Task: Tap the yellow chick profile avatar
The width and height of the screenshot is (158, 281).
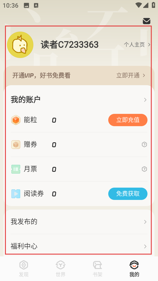Action: (20, 45)
